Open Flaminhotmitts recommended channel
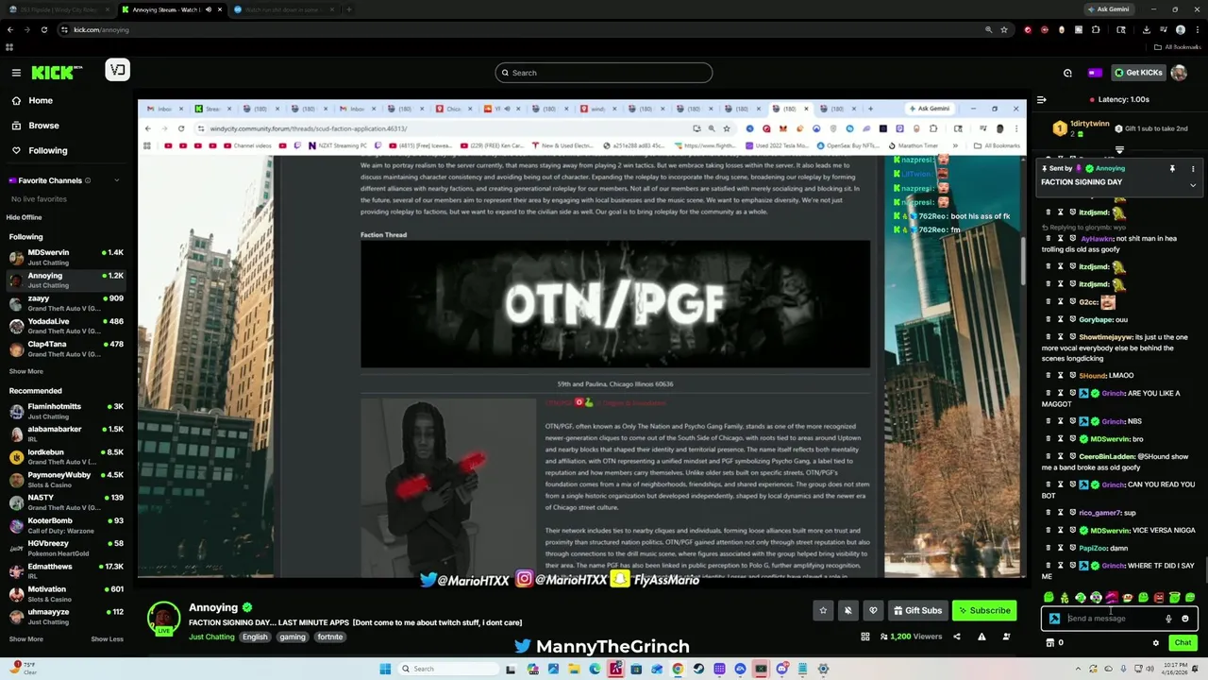 (65, 411)
